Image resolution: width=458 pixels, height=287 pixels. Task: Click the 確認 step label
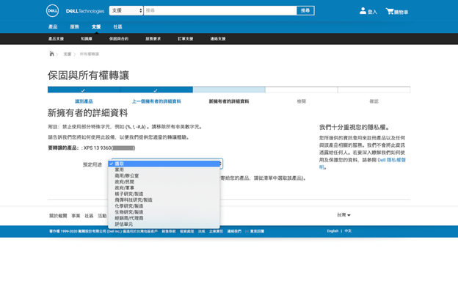pos(374,101)
